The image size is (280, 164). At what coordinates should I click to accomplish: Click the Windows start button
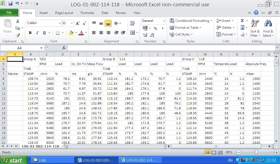point(14,160)
